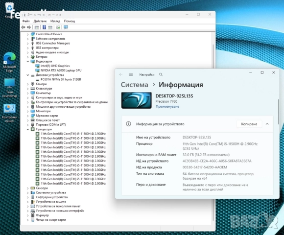Viewport: 284px width, 235px height.
Task: Expand the USB контролери node
Action: click(28, 48)
